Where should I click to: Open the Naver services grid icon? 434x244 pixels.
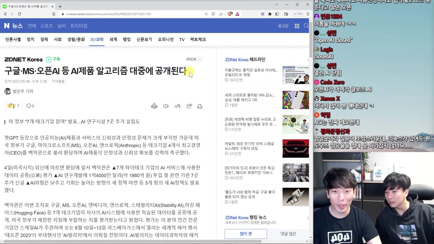coord(297,26)
